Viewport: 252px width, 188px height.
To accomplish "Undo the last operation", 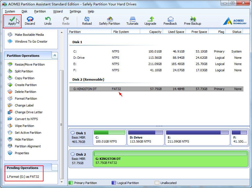I will point(48,21).
